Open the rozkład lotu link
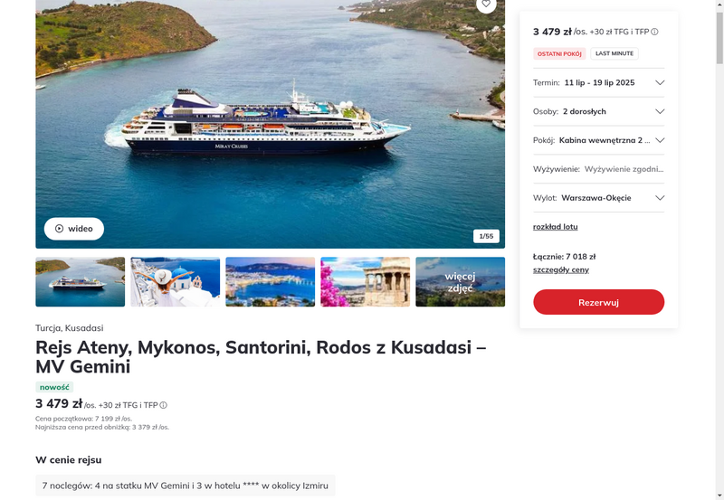 click(555, 226)
